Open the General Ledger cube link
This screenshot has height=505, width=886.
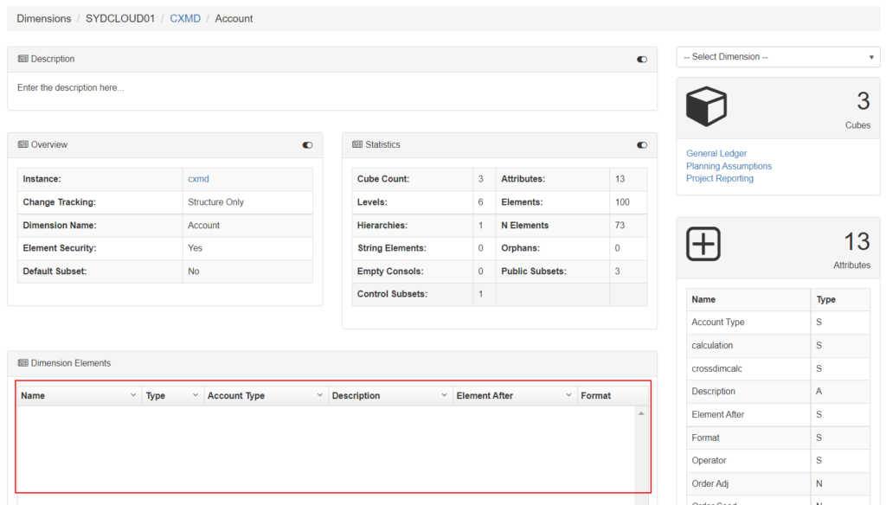tap(716, 153)
